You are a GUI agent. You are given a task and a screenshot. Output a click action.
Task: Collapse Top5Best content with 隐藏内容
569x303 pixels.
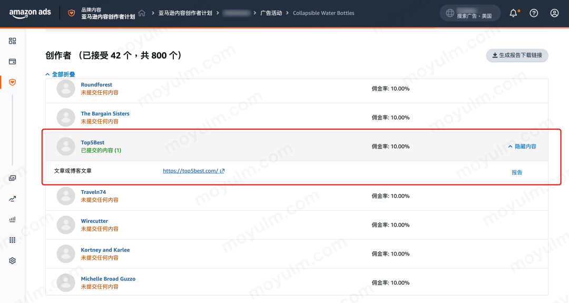[522, 146]
